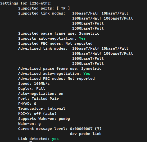
Task: Click the 'MDI-X: off (auto)' line
Action: click(x=37, y=114)
